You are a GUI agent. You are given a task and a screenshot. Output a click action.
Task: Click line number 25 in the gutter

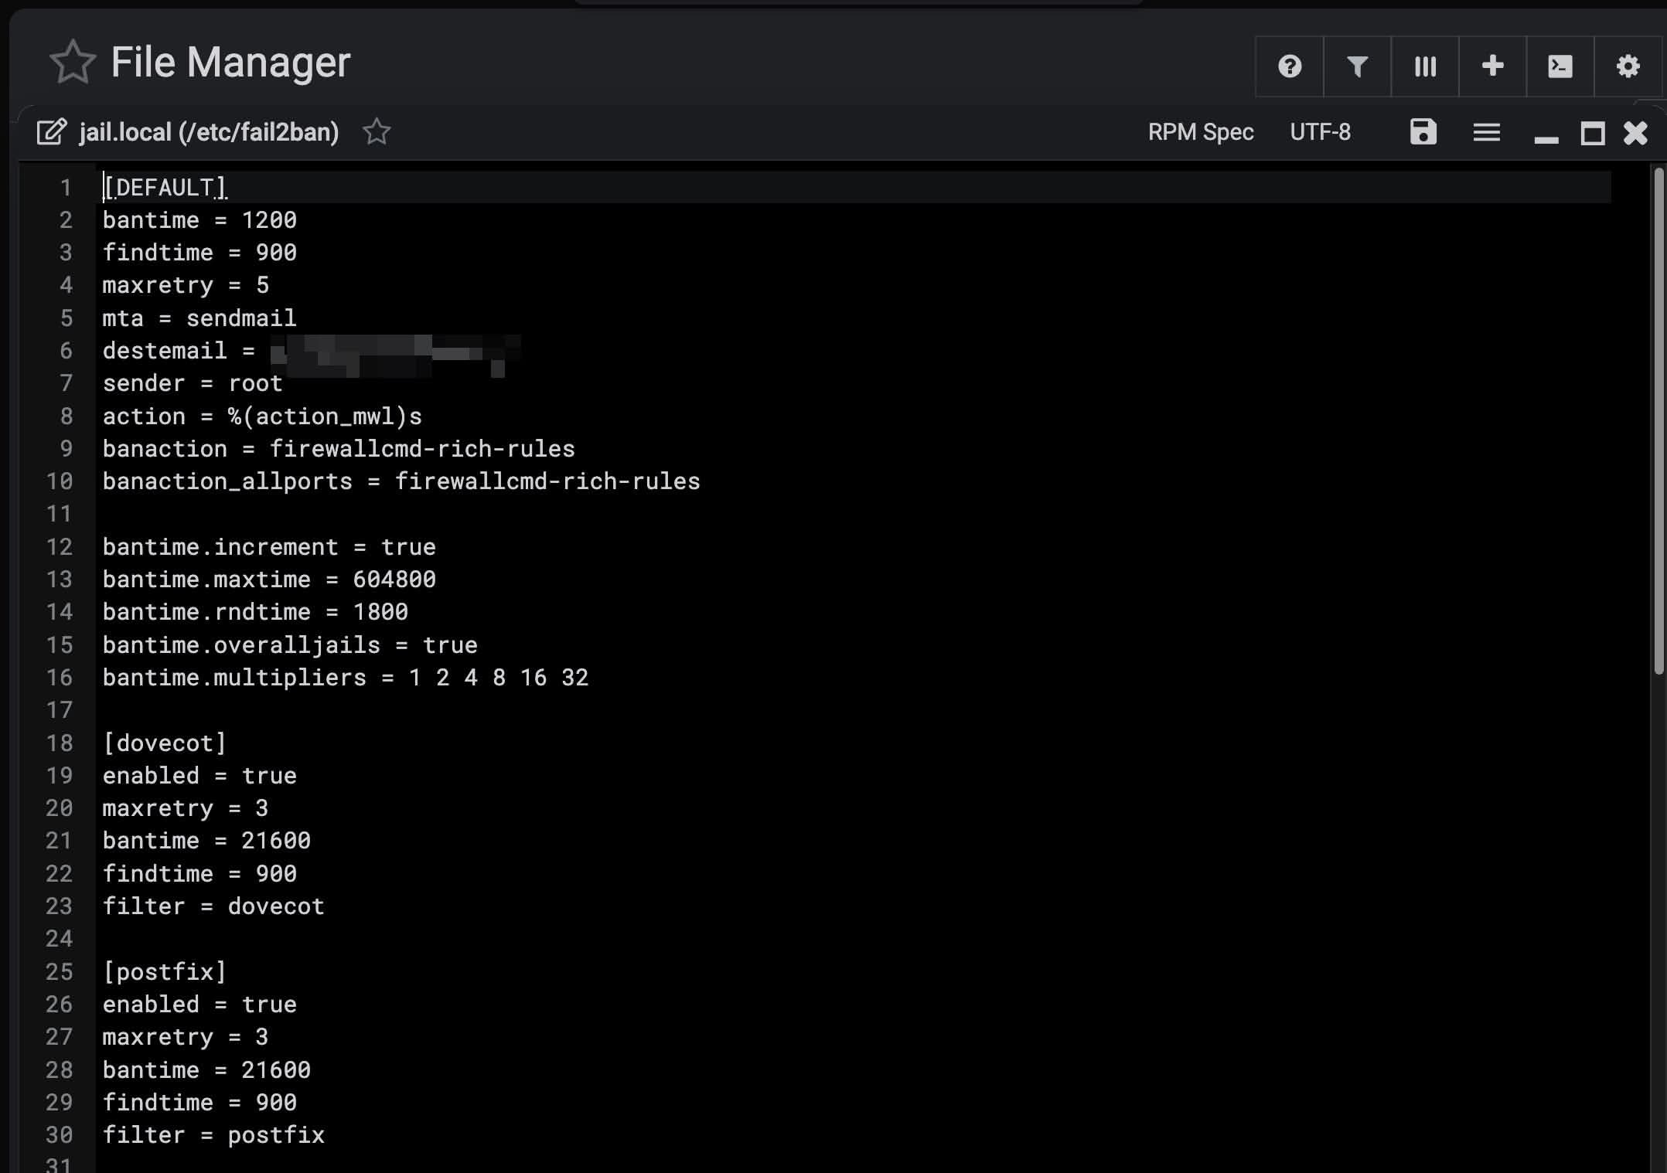point(60,971)
